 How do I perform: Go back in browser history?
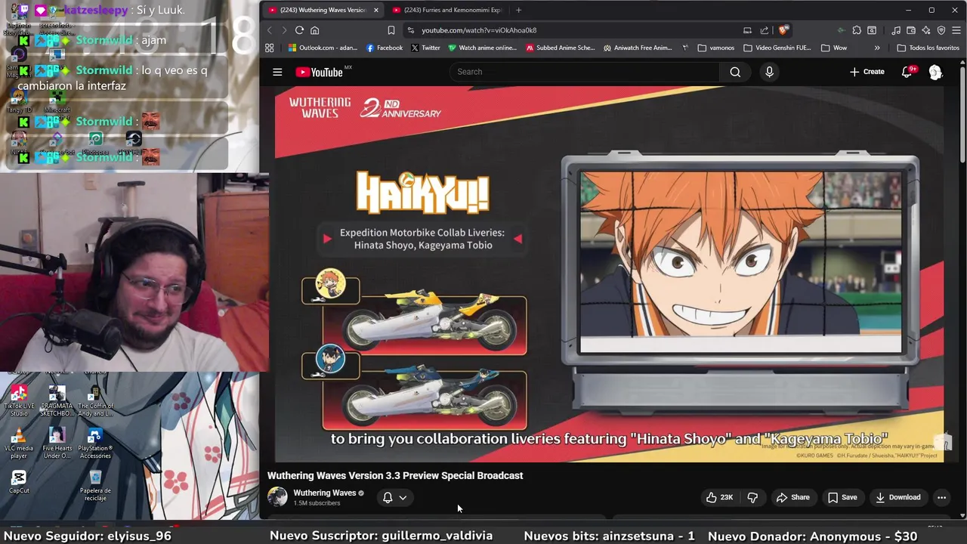(269, 30)
